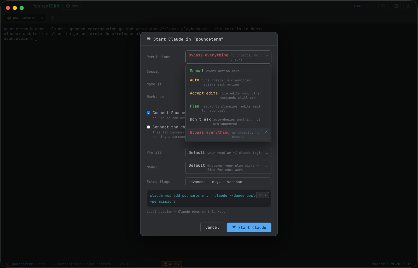Copy the claude command with COPY

click(x=263, y=195)
